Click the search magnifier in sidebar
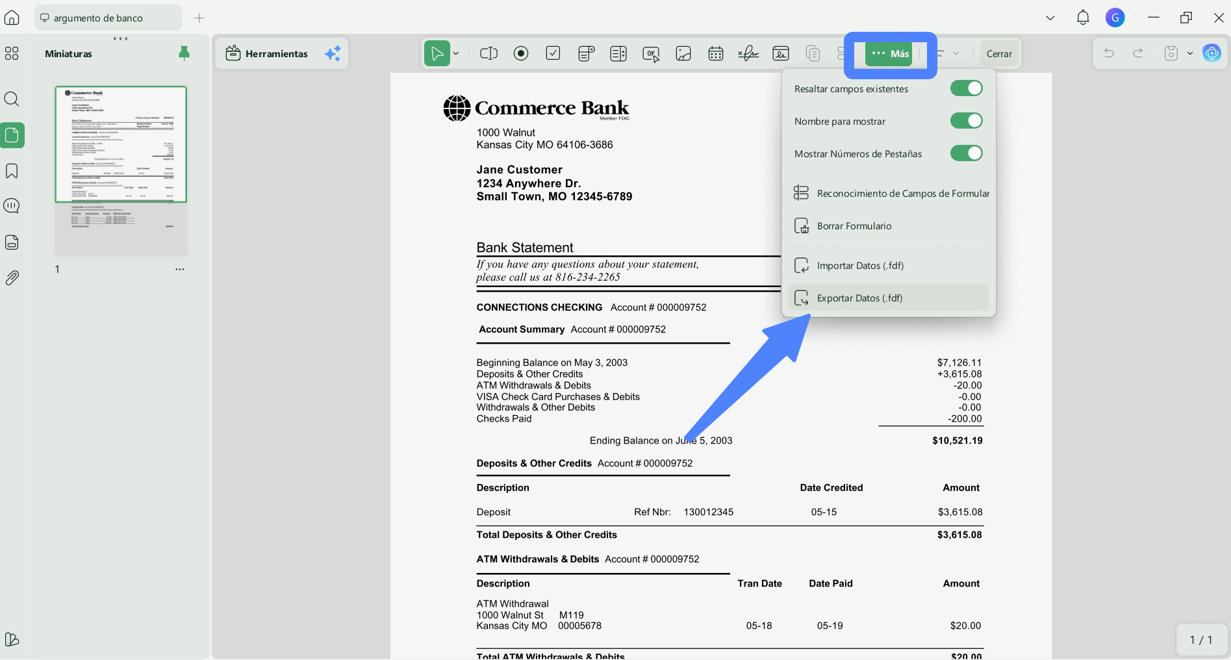 (x=12, y=99)
